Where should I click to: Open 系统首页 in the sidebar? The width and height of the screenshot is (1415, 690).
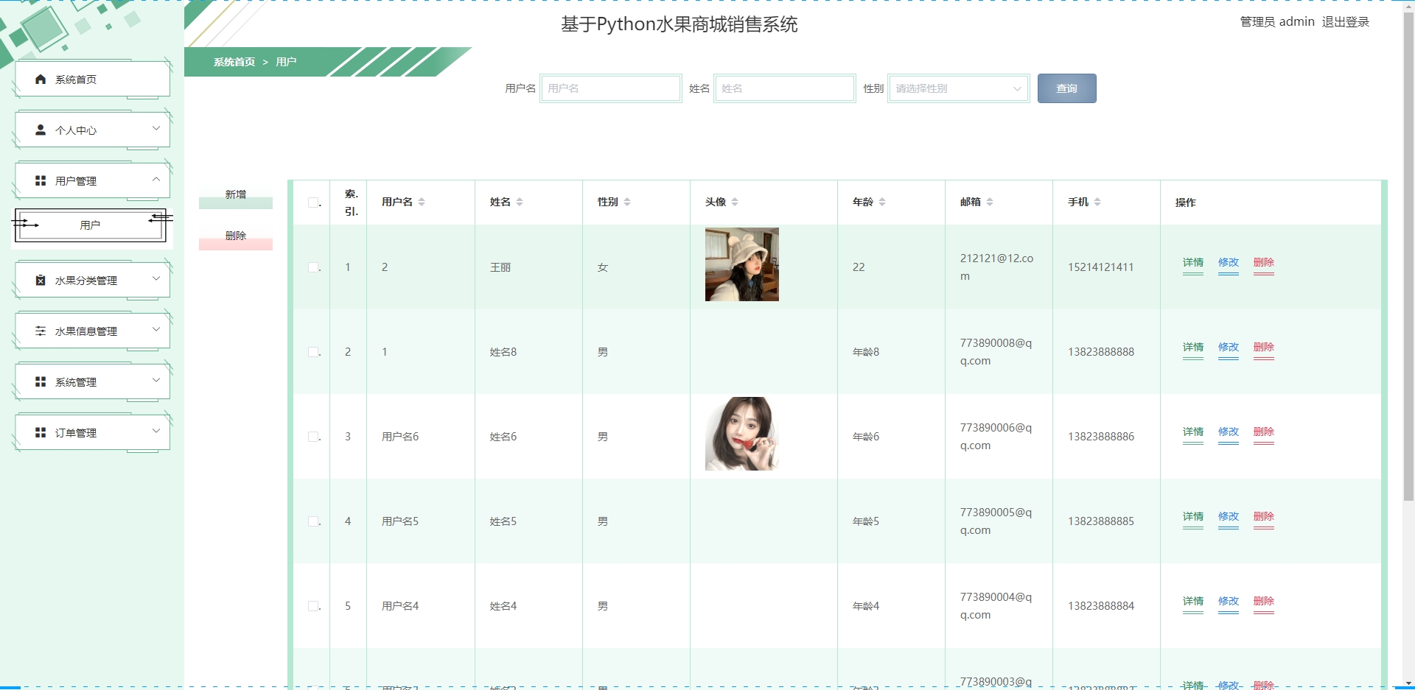93,80
